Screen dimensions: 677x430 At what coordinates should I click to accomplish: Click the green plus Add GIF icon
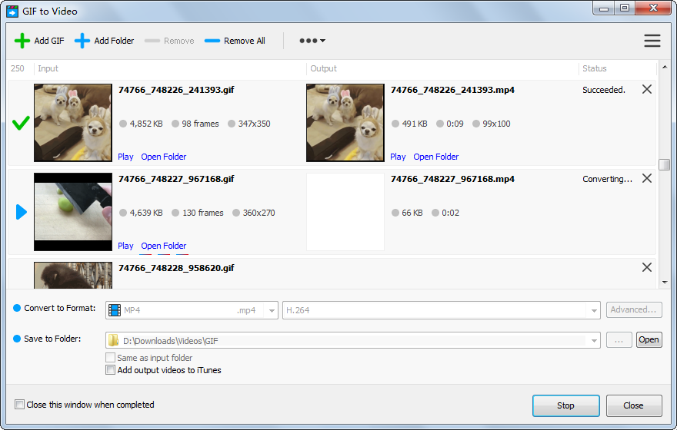point(22,41)
